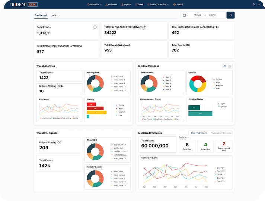The image size is (265, 201).
Task: Click the clock icon on Total Events card
Action: 95,27
